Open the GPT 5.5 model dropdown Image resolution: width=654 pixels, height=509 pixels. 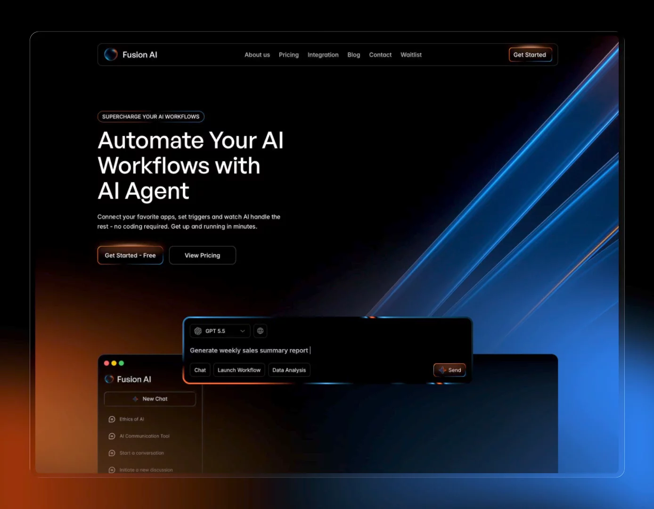(x=220, y=331)
